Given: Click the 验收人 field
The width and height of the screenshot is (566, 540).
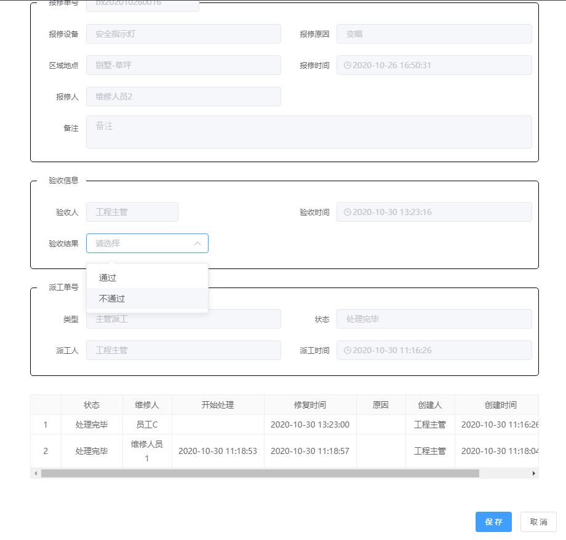Looking at the screenshot, I should (x=132, y=212).
